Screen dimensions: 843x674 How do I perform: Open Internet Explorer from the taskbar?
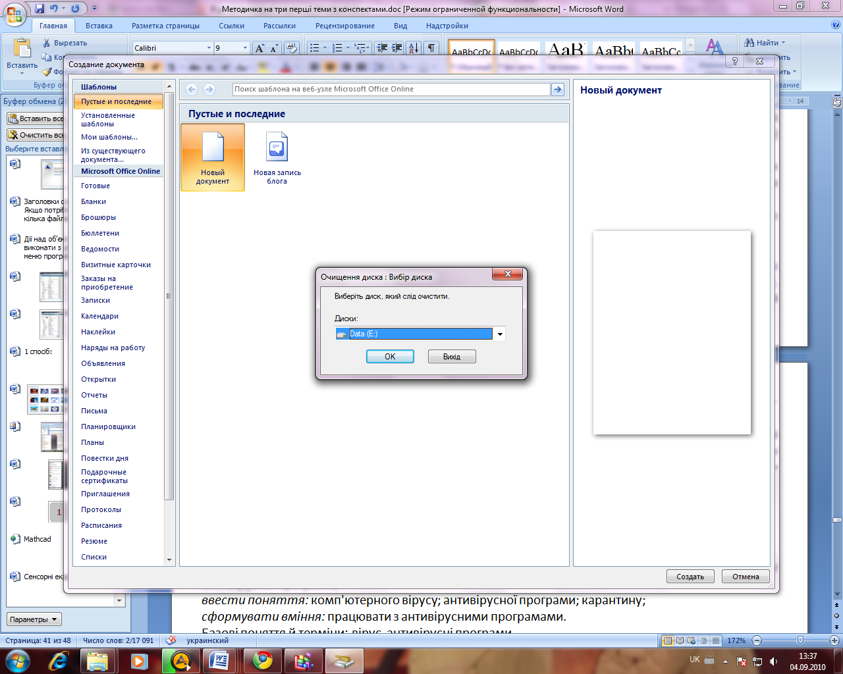58,660
